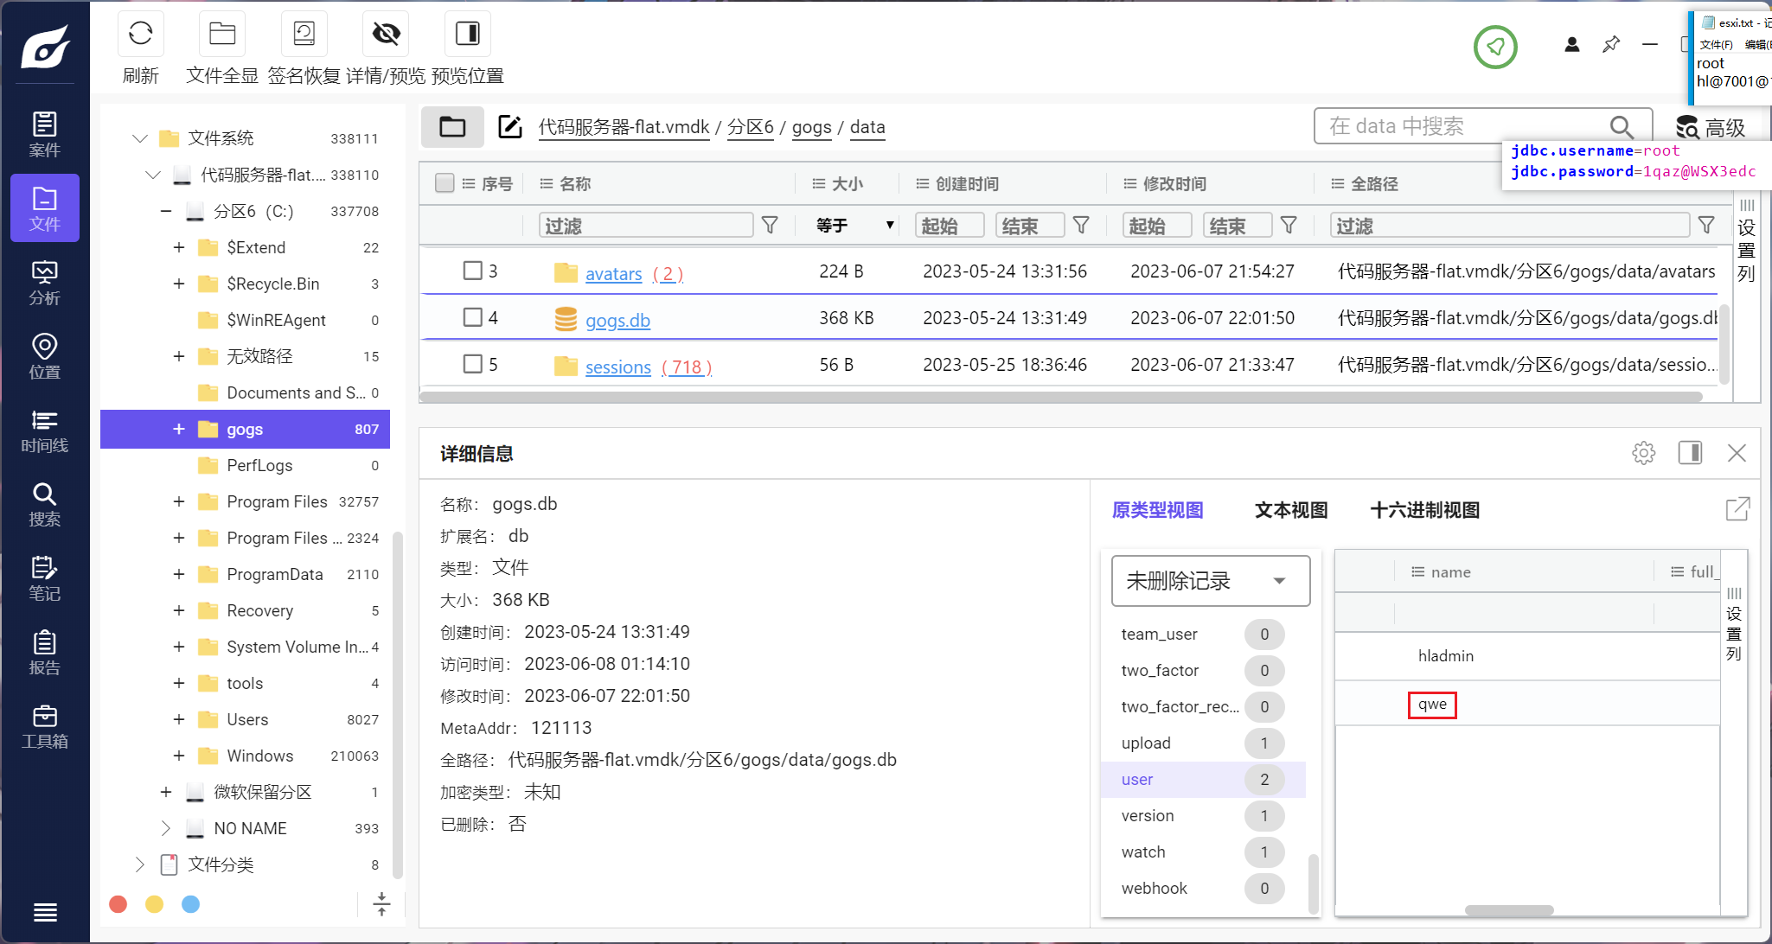
Task: Open the 报告 sidebar section
Action: [x=45, y=652]
